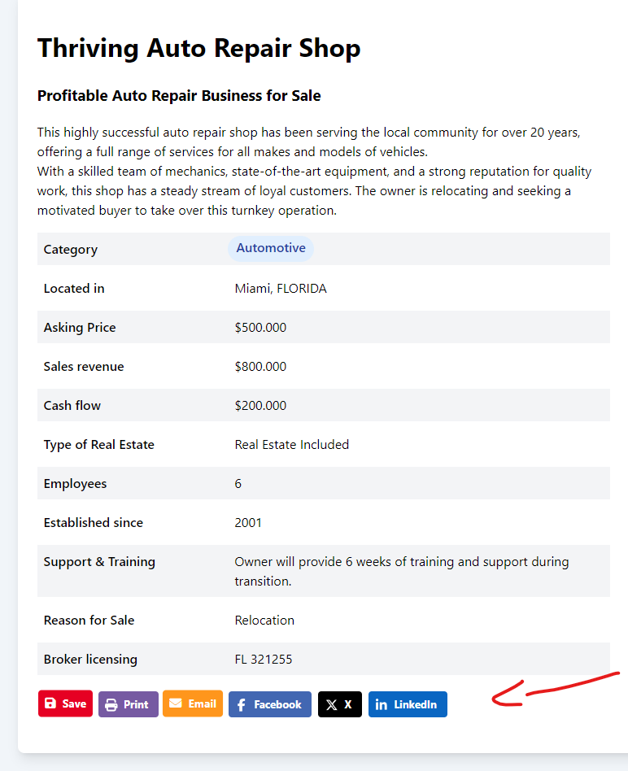Viewport: 628px width, 771px height.
Task: Click the envelope icon on Email button
Action: 176,703
